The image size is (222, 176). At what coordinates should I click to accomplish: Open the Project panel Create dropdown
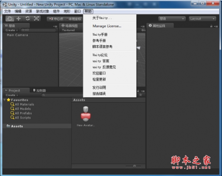point(12,95)
